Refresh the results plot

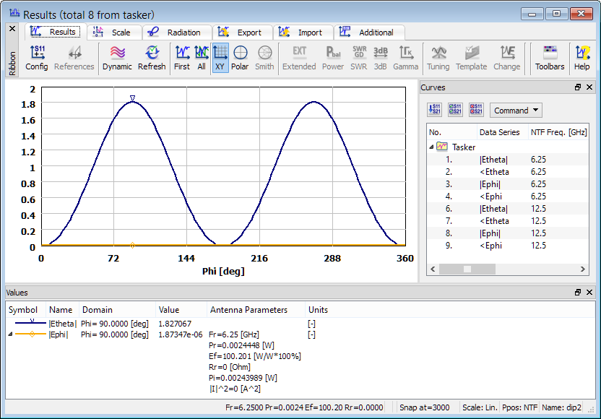click(152, 58)
